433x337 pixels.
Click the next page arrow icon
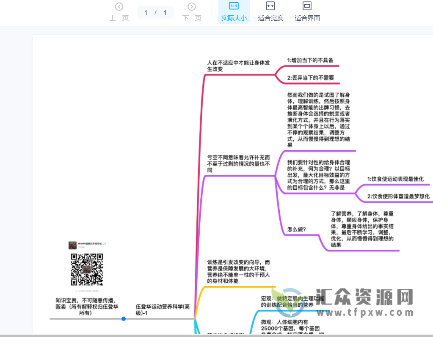point(192,6)
